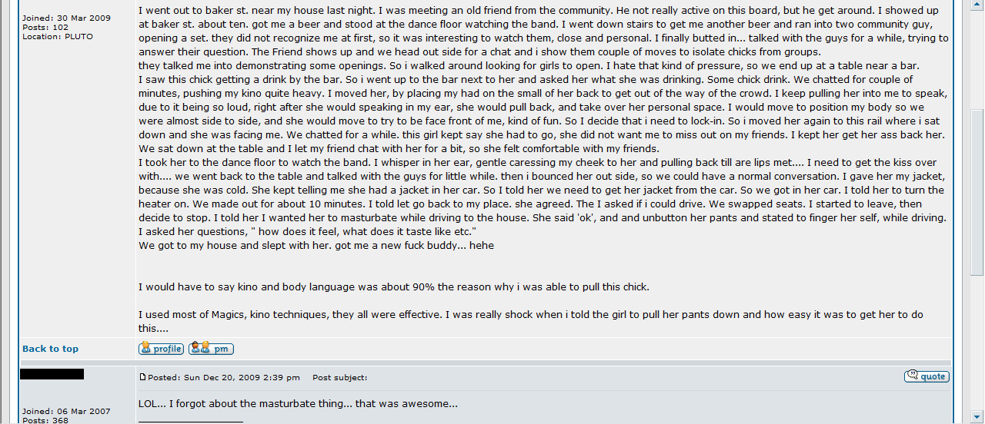Click the Posted Sun Dec 20, 2009 timestamp
Viewport: 985px width, 424px height.
click(x=222, y=378)
